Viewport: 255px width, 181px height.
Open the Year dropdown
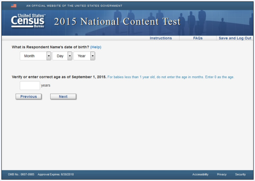(x=84, y=56)
